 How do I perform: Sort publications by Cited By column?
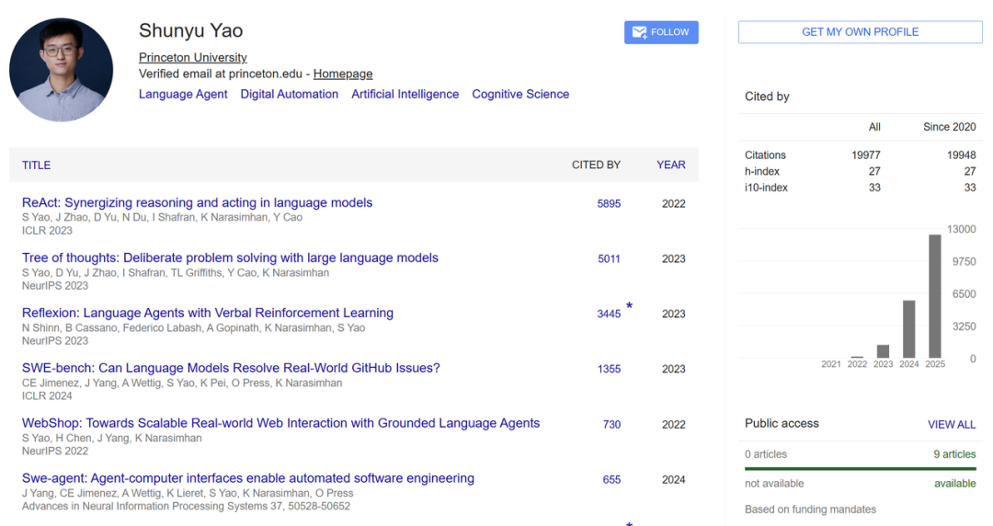click(596, 165)
